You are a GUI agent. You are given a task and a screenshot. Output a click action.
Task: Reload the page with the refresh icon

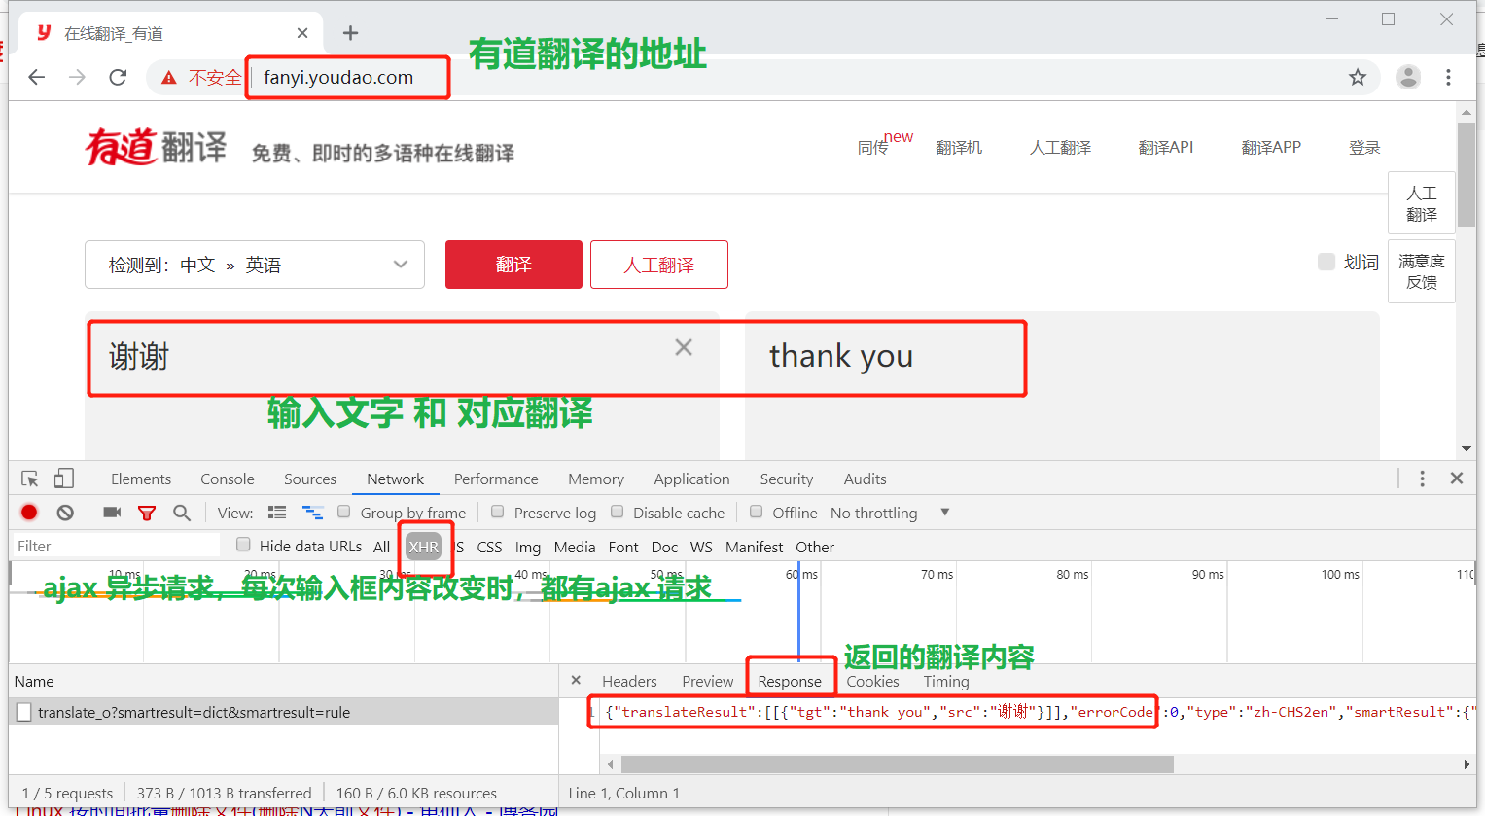click(x=119, y=78)
